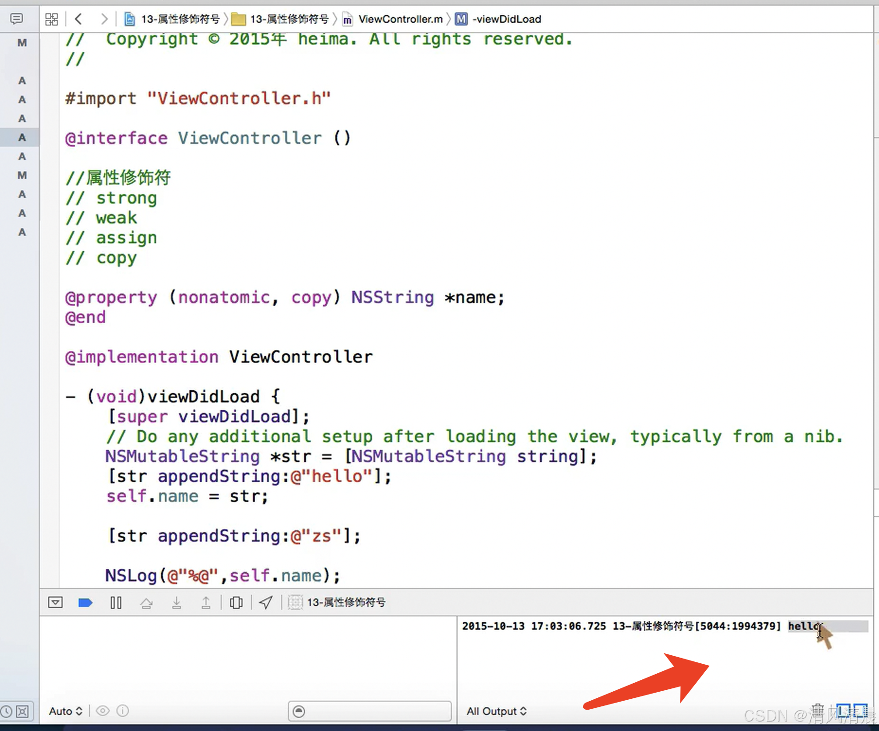
Task: Step into the function
Action: [177, 603]
